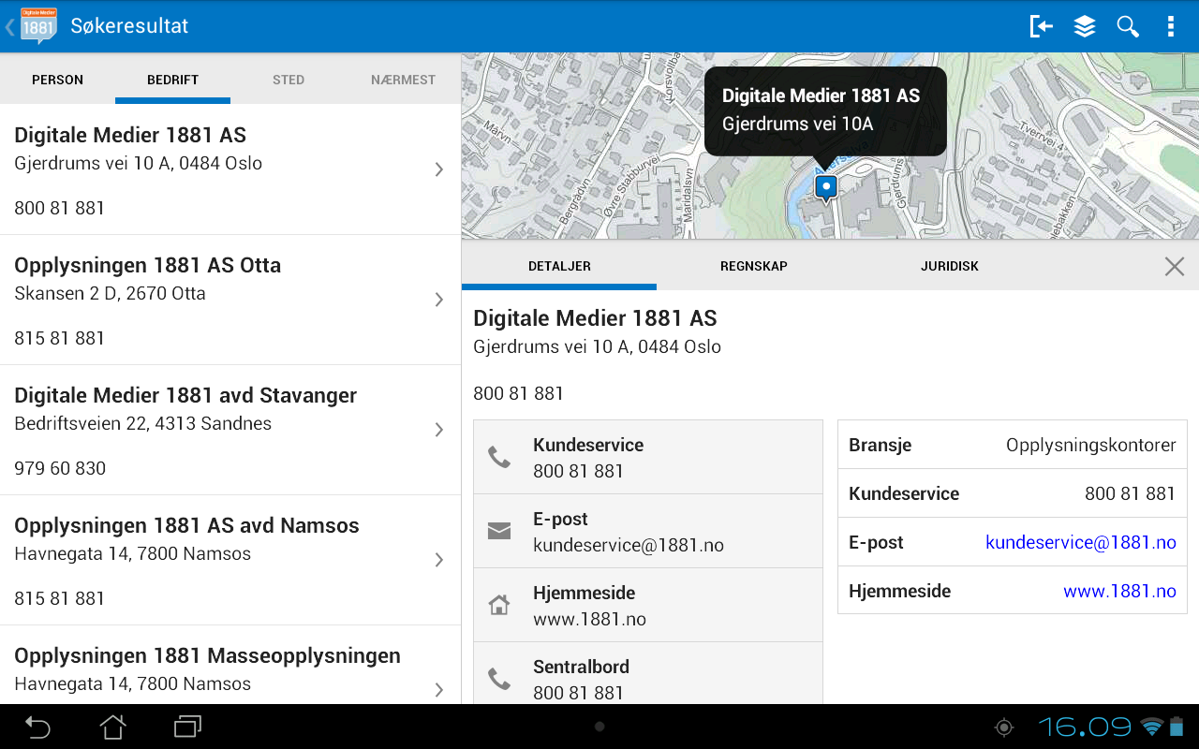Tap address Skansen 2 D, 2670 Otta
This screenshot has height=749, width=1199.
[110, 293]
